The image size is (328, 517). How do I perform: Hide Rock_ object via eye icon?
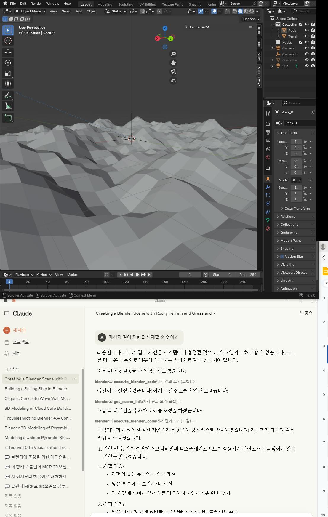[x=307, y=30]
